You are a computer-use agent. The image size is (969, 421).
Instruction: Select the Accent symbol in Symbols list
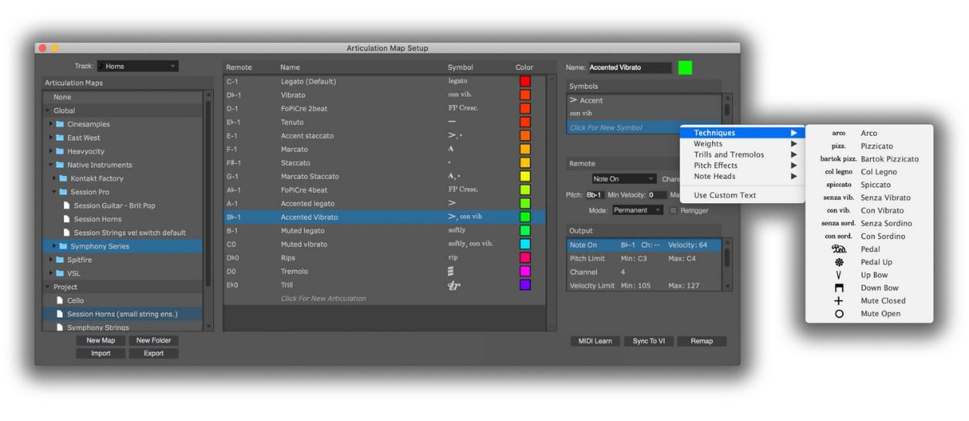point(587,100)
